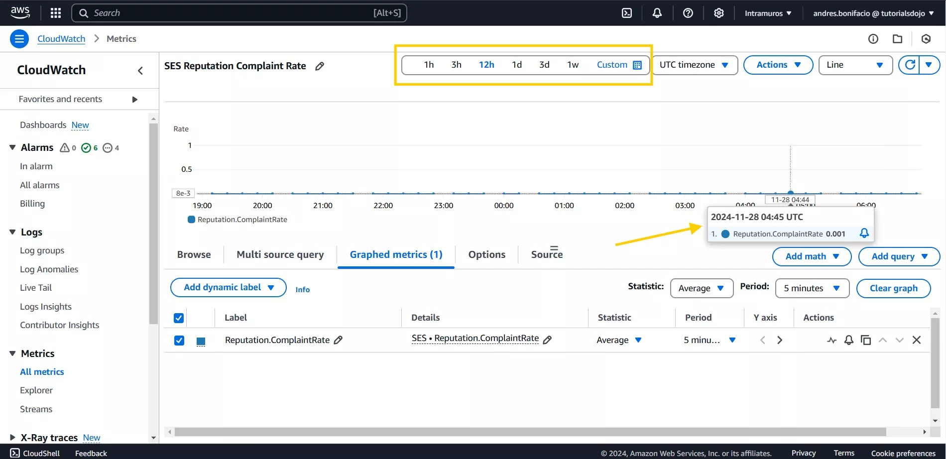Toggle the blue hamburger navigation menu

[x=19, y=39]
